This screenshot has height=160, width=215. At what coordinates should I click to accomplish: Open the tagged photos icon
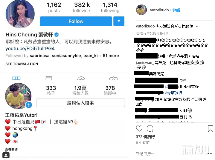click(x=113, y=78)
